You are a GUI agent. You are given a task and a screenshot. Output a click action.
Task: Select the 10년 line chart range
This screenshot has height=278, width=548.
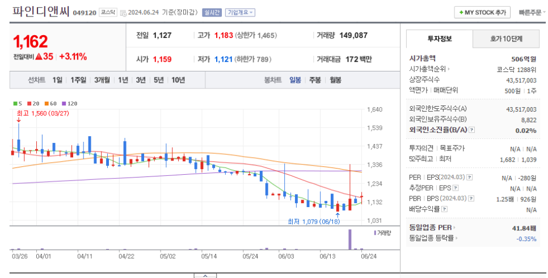pyautogui.click(x=178, y=80)
